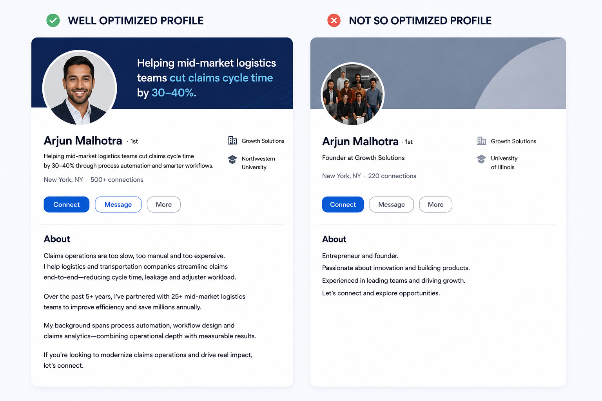The width and height of the screenshot is (602, 401).
Task: Click the Founder at Growth Solutions headline
Action: [363, 158]
